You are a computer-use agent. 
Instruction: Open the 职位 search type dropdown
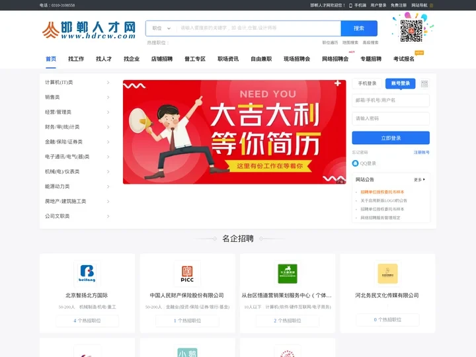pos(161,28)
